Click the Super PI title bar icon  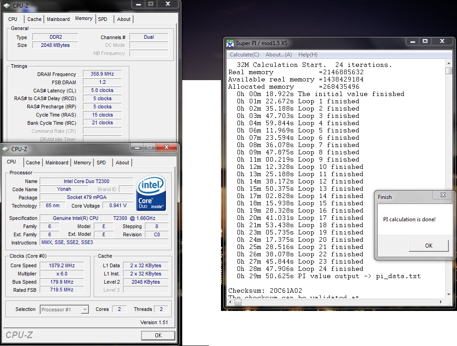pyautogui.click(x=230, y=43)
